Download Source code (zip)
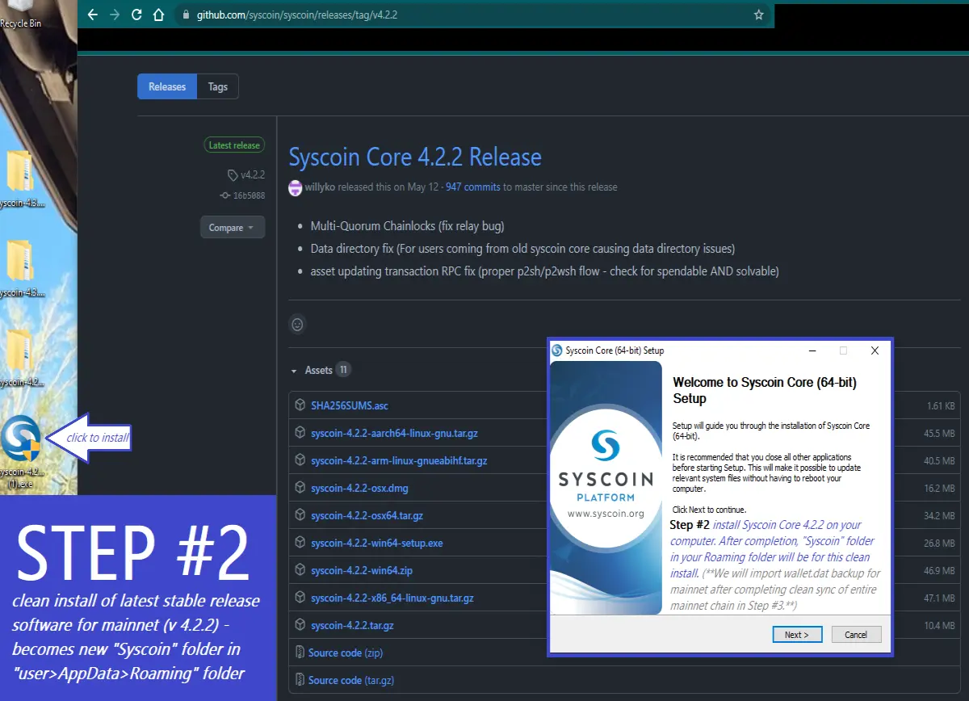 click(x=346, y=653)
